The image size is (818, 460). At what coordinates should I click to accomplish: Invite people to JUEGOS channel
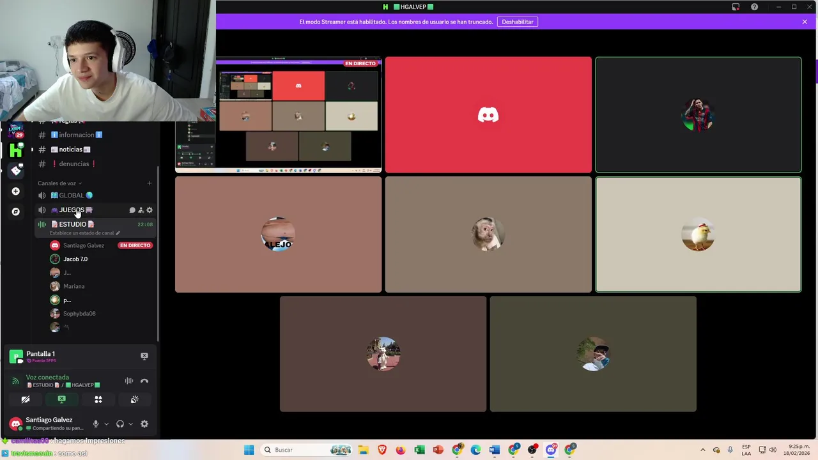click(x=141, y=210)
